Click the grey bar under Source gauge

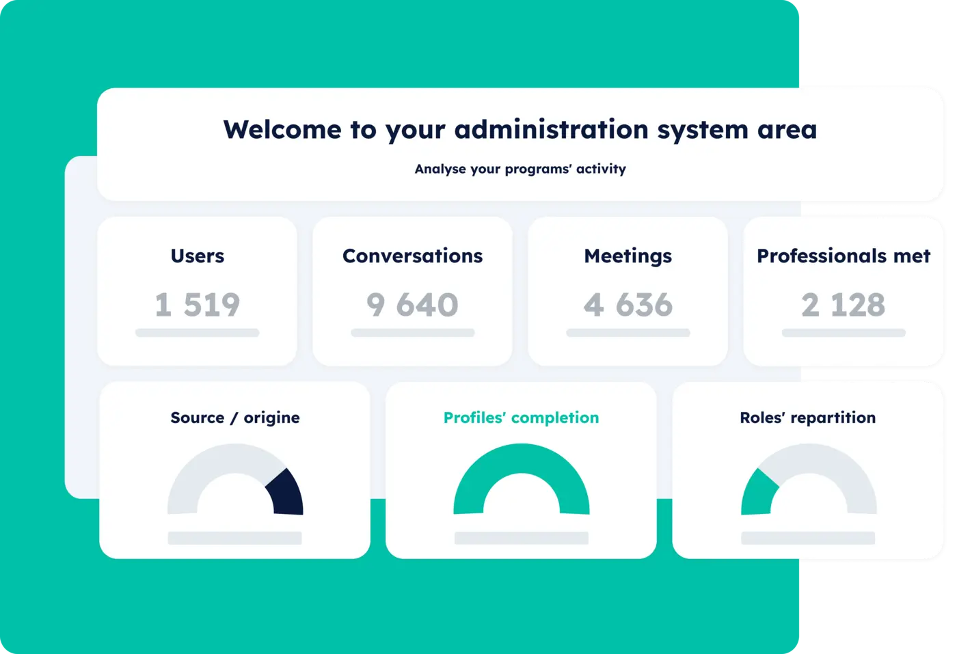click(234, 539)
